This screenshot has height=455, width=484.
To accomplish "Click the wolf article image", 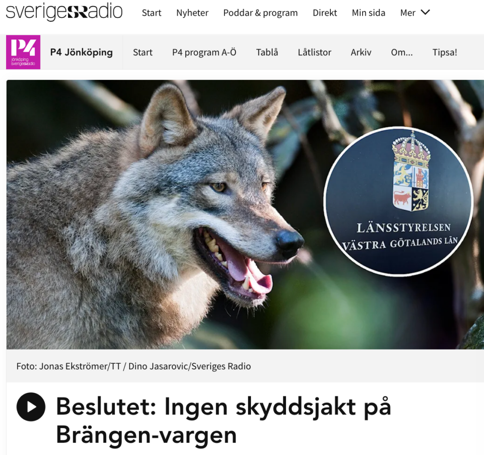I will pos(245,214).
